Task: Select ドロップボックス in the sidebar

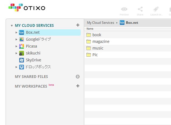Action: tap(38, 67)
